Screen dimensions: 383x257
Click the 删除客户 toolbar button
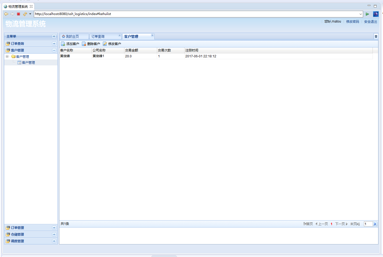[91, 44]
